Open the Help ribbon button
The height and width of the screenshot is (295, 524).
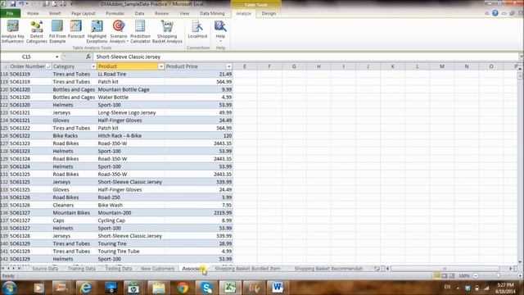220,31
